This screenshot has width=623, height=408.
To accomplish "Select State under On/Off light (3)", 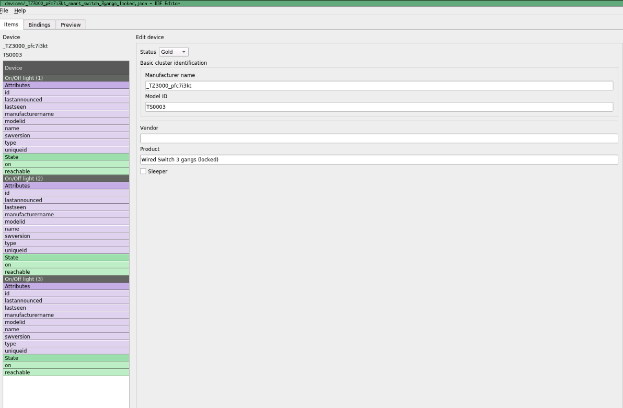I will point(66,358).
